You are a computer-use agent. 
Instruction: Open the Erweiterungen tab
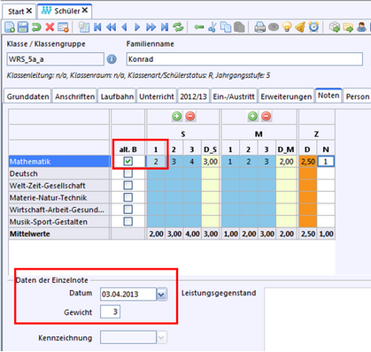pos(286,96)
